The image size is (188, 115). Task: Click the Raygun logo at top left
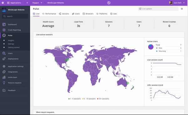point(3,3)
